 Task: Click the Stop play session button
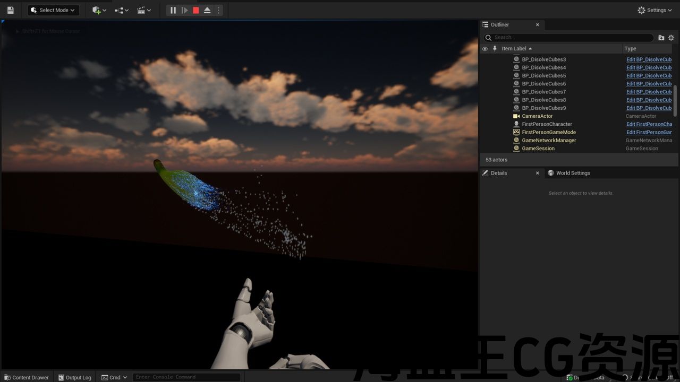[x=196, y=10]
